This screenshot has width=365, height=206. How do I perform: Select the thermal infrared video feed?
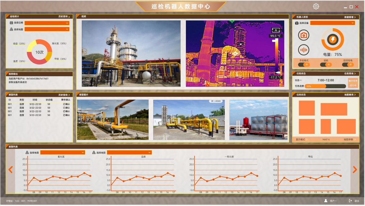[x=235, y=53]
